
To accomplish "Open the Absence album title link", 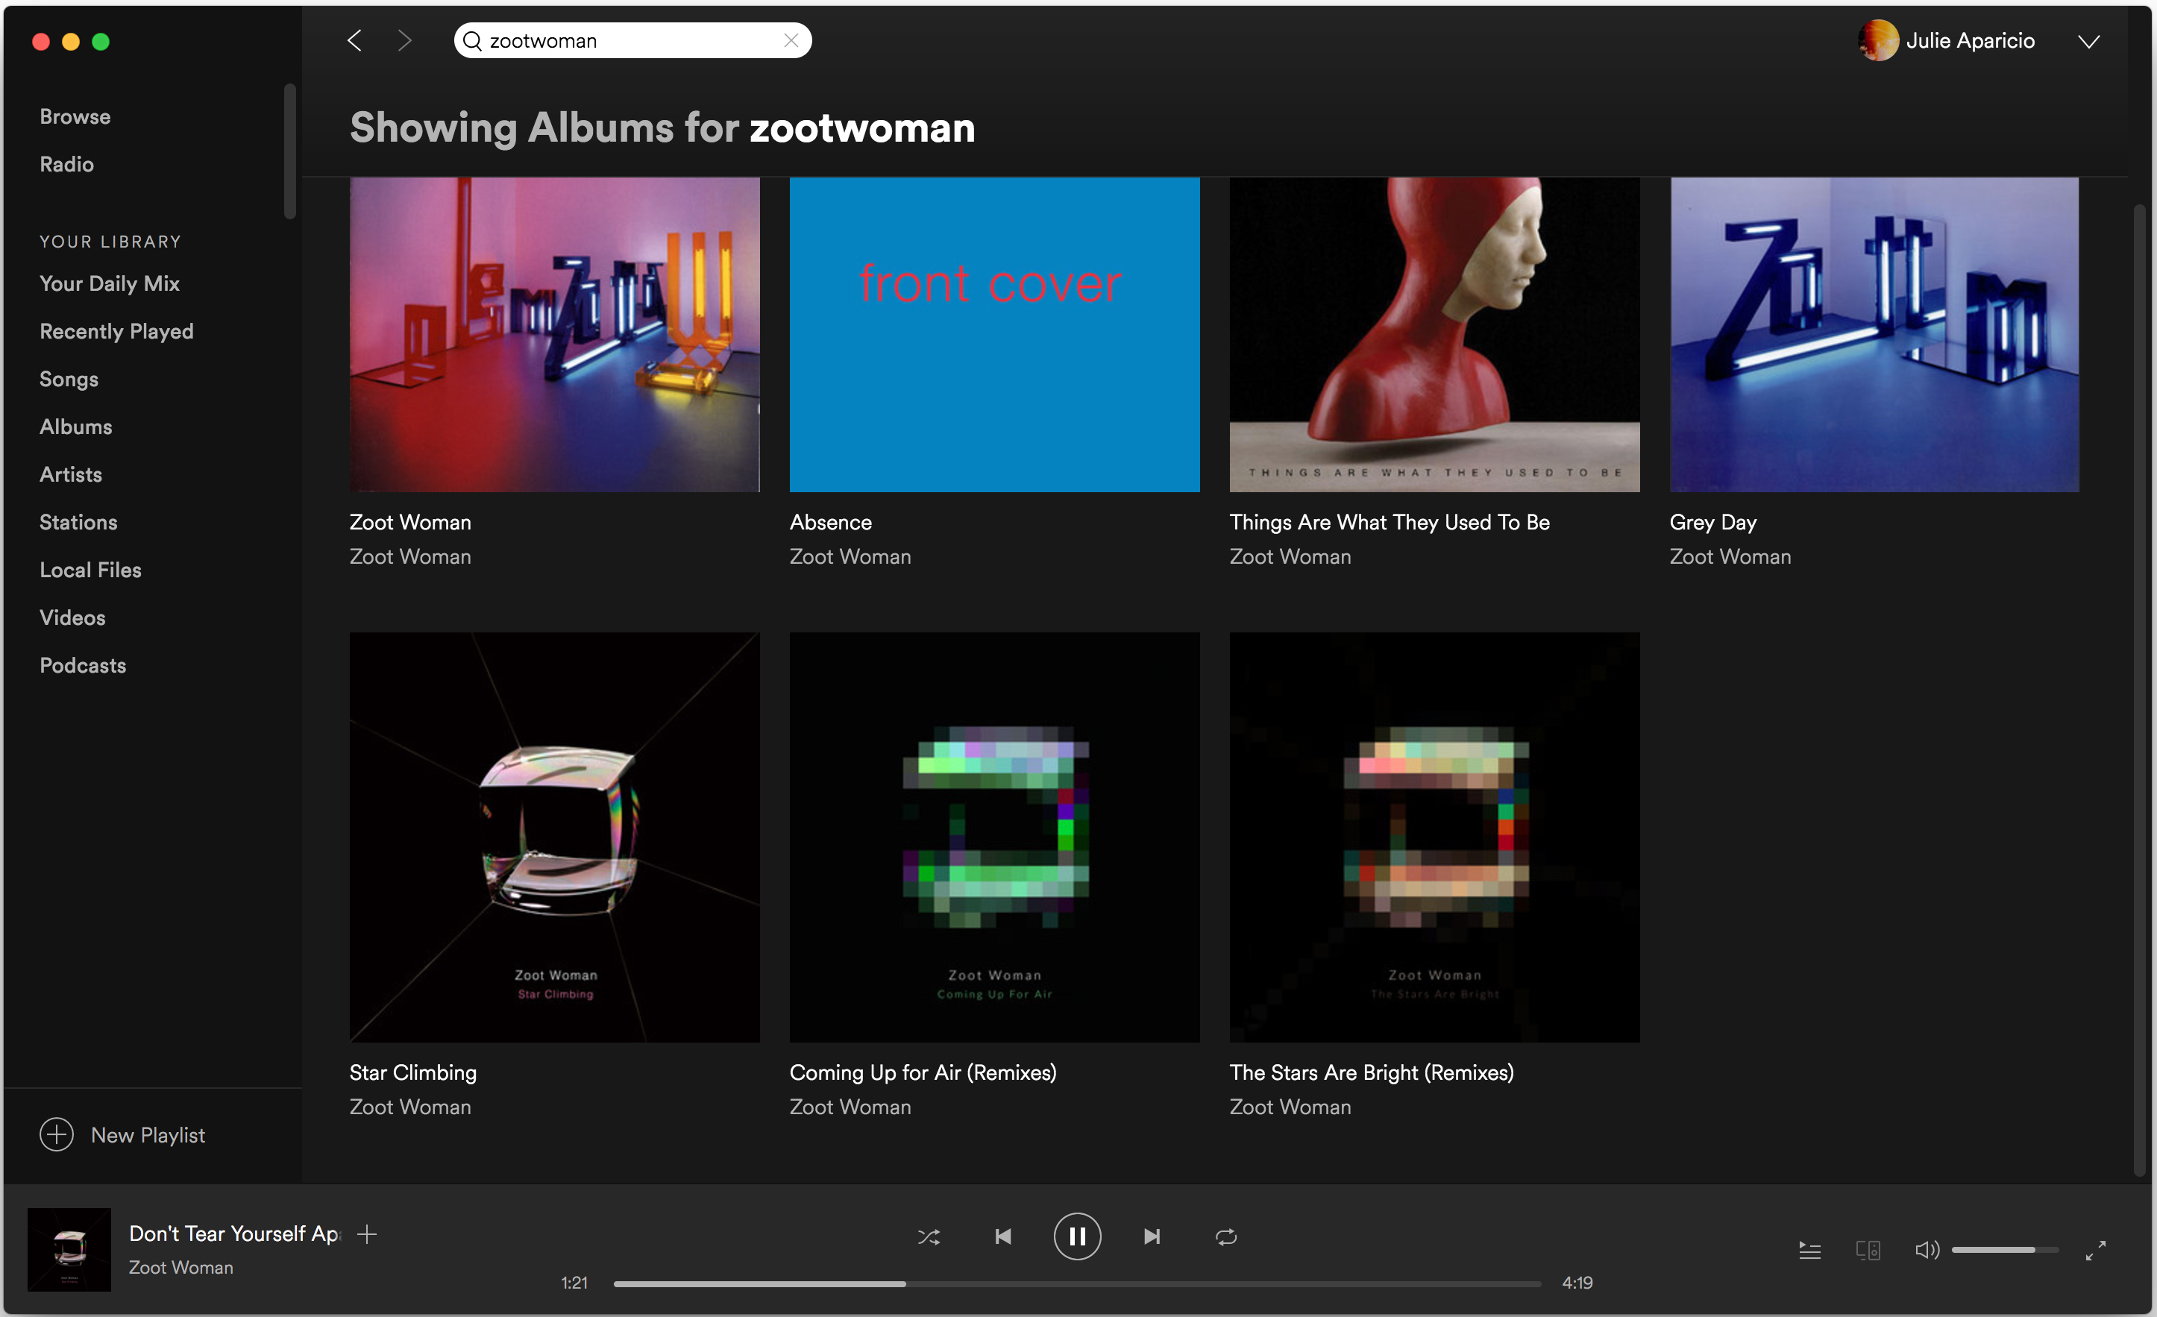I will 830,523.
